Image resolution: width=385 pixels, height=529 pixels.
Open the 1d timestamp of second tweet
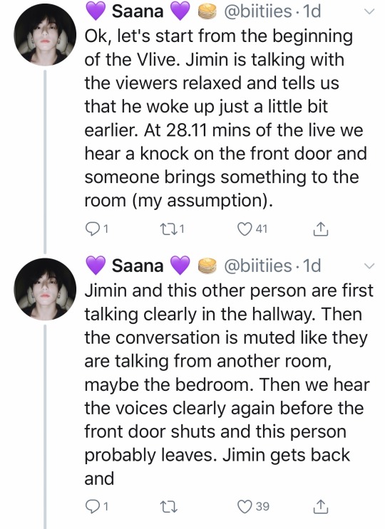pyautogui.click(x=312, y=266)
